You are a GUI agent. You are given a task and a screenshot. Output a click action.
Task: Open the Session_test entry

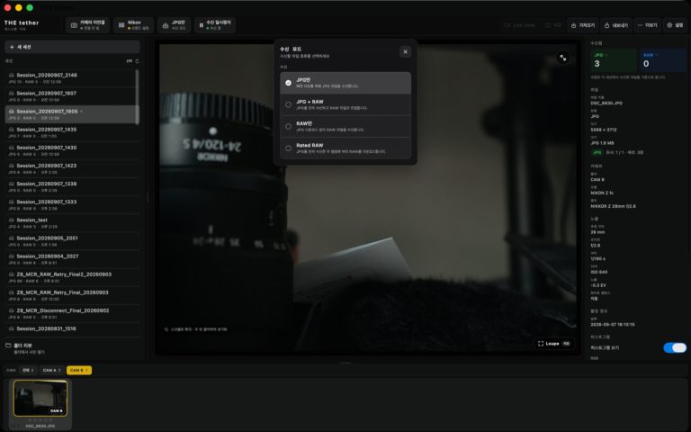70,222
